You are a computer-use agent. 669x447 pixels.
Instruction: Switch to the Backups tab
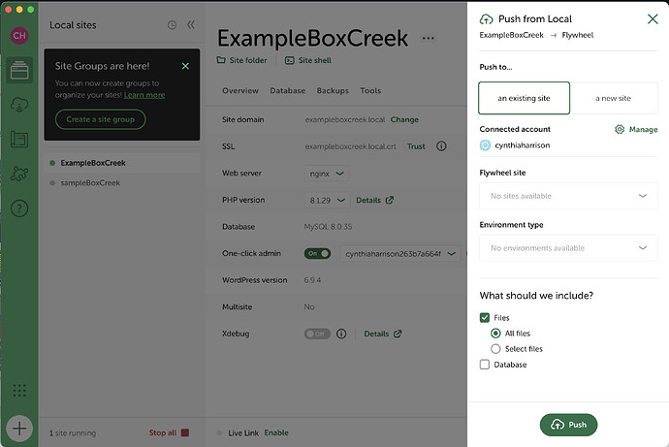point(333,90)
